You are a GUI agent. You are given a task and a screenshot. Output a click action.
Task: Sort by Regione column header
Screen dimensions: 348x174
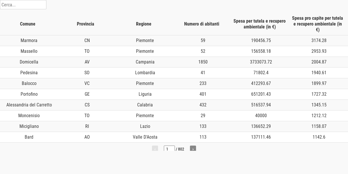tap(144, 24)
